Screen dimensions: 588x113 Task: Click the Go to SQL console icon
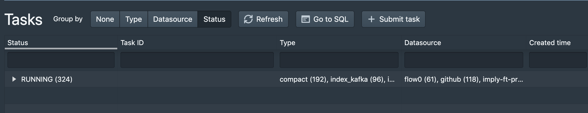tap(306, 19)
